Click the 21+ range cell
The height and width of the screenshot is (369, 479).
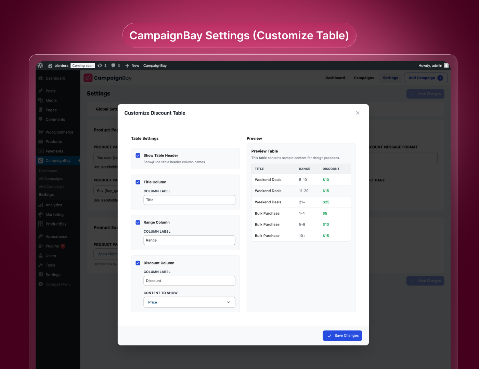302,202
